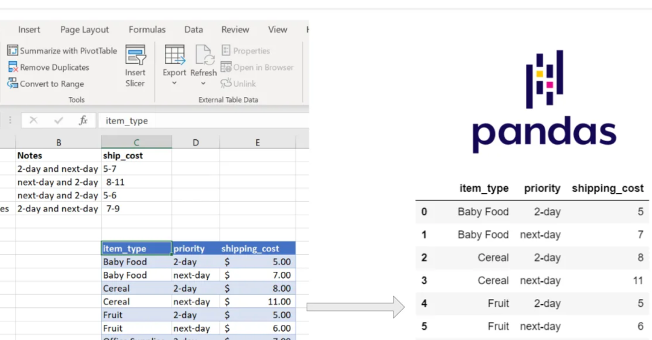
Task: Cancel the formula bar entry with X
Action: [34, 121]
